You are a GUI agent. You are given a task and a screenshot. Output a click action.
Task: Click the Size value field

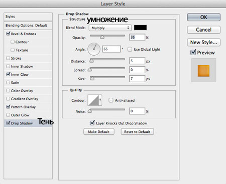click(137, 79)
